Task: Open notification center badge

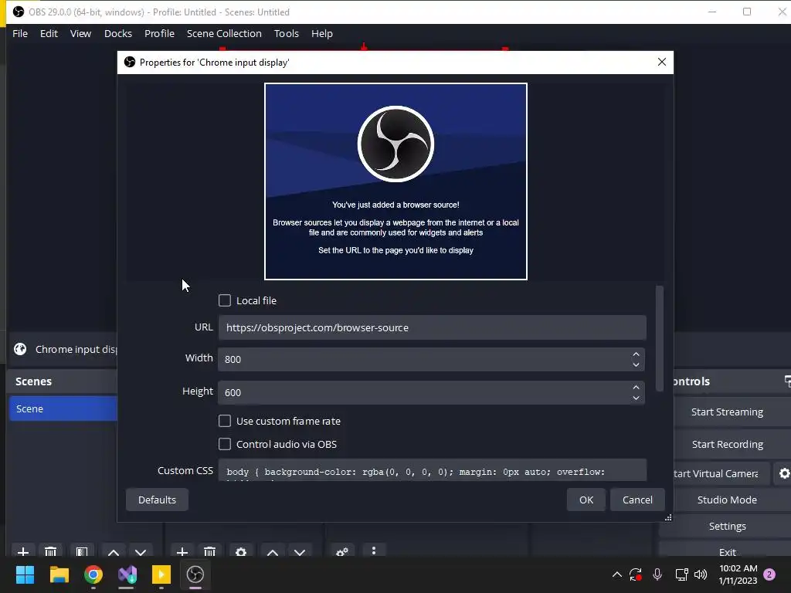Action: pyautogui.click(x=769, y=574)
